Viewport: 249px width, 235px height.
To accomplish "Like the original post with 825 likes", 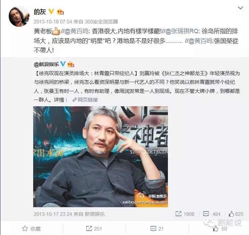I will (236, 214).
